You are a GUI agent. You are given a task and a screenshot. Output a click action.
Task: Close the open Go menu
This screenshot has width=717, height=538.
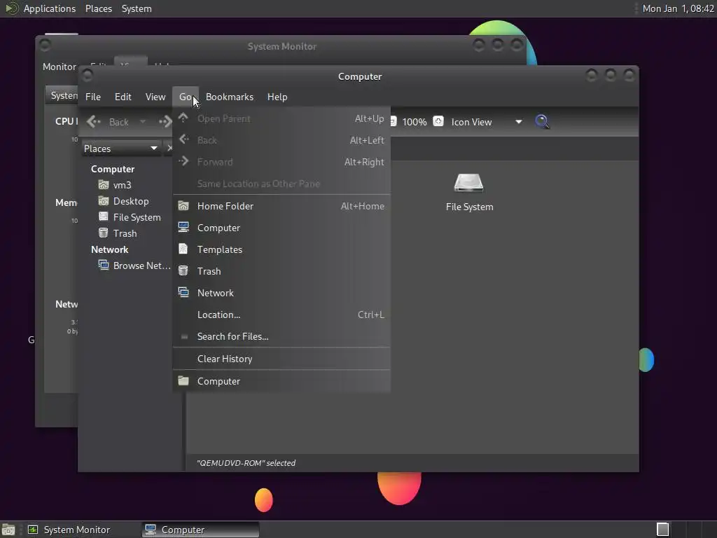pos(185,97)
